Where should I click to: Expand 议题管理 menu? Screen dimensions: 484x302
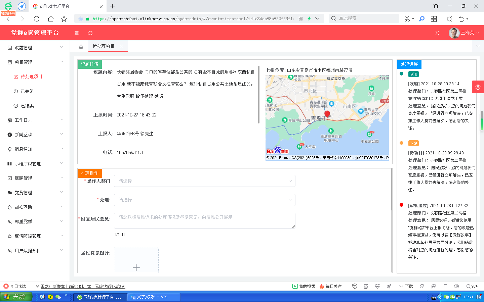[x=35, y=48]
